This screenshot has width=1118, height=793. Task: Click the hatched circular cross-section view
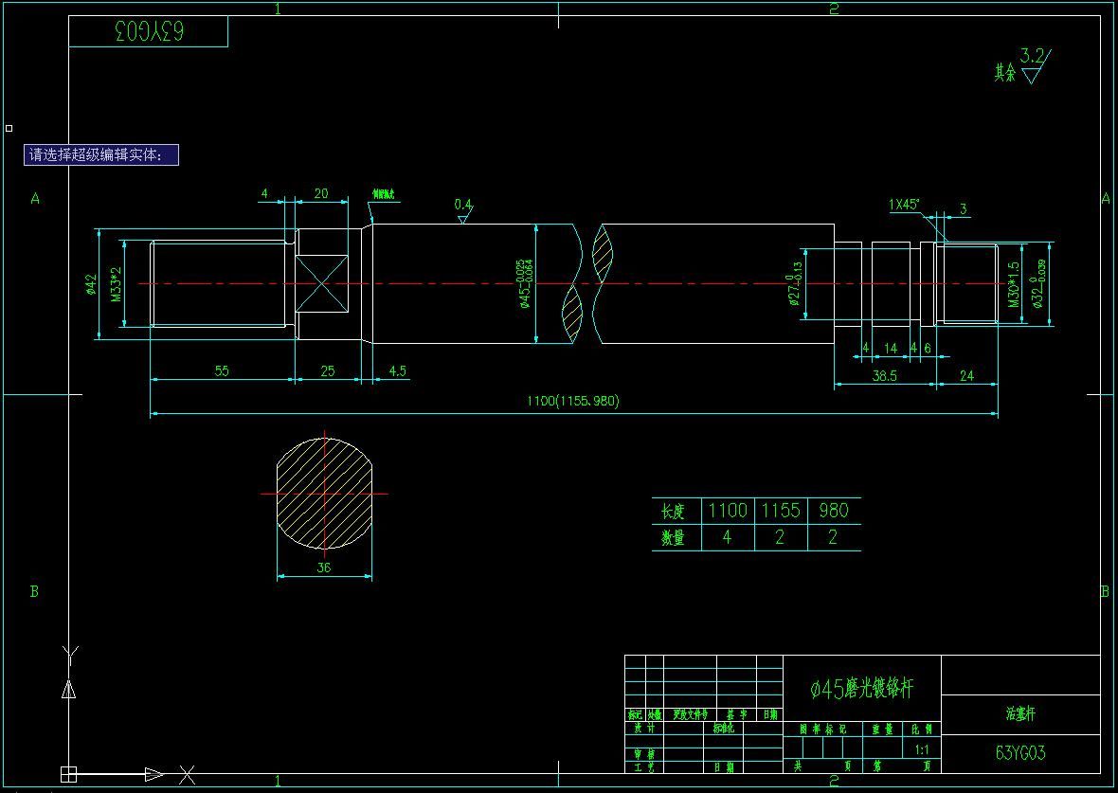324,494
